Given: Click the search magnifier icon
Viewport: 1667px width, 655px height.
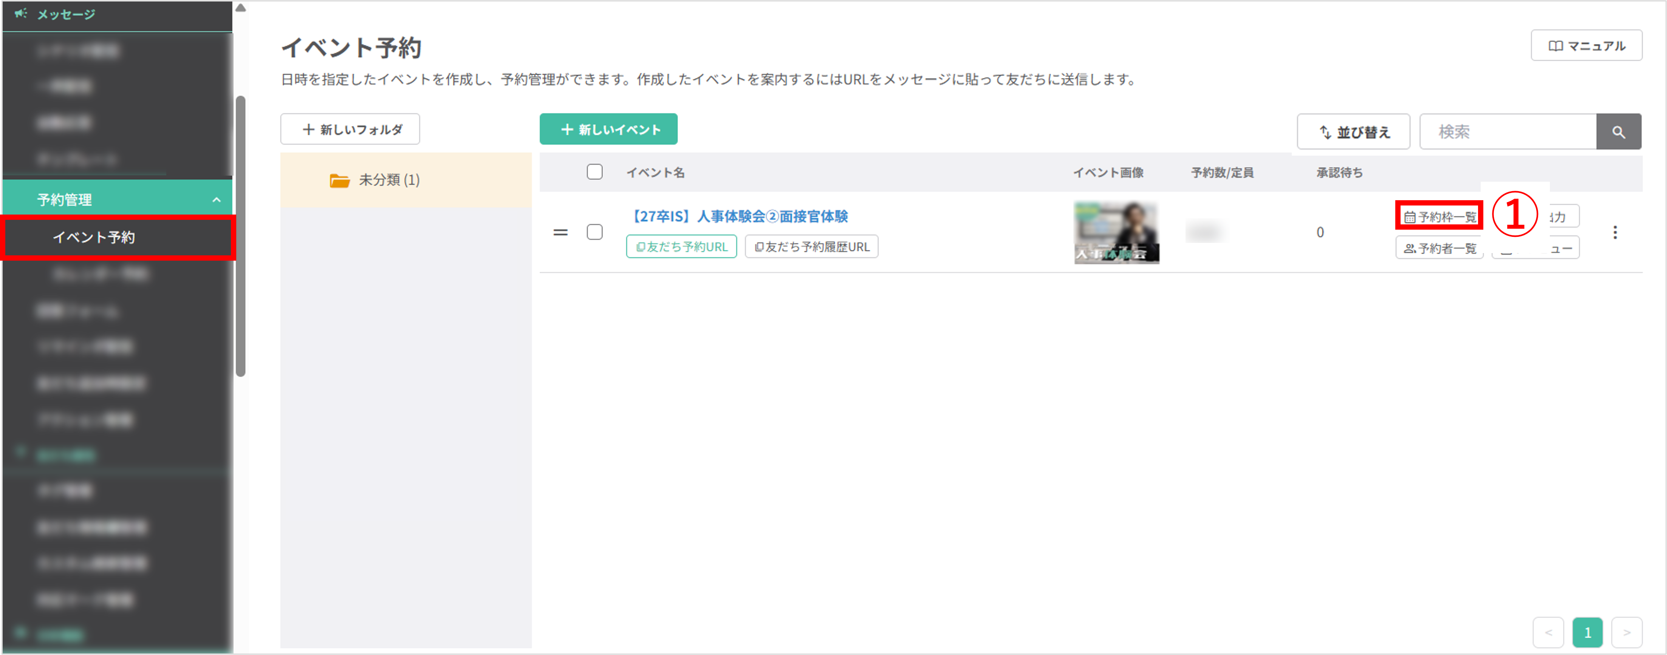Looking at the screenshot, I should 1619,131.
